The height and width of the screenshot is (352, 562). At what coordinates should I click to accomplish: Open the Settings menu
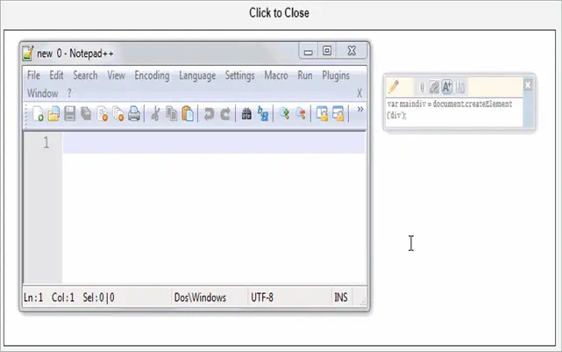click(x=239, y=75)
